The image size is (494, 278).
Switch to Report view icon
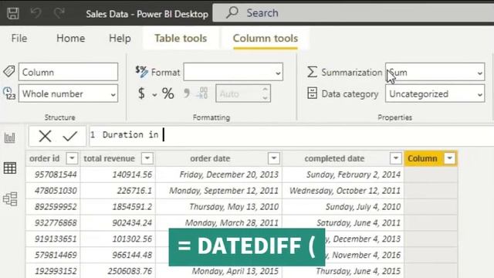coord(10,137)
